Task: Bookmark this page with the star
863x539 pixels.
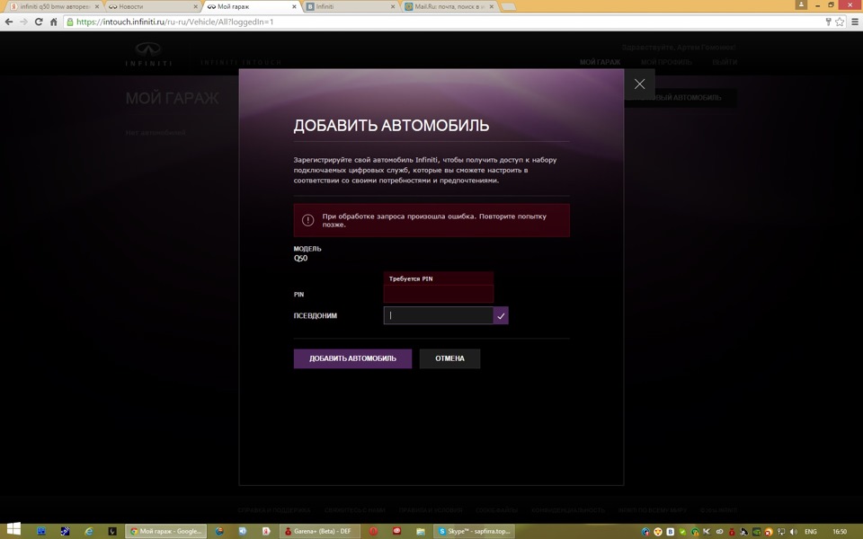Action: point(840,22)
